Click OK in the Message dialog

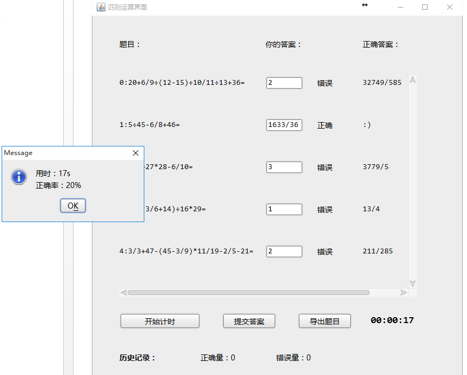(73, 205)
